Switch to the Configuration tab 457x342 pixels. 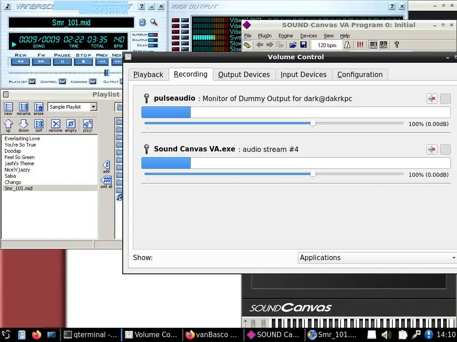click(360, 74)
